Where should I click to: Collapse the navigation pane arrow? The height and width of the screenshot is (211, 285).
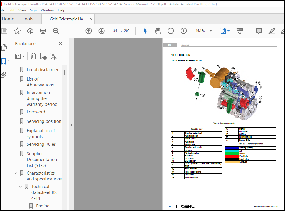(x=72, y=125)
